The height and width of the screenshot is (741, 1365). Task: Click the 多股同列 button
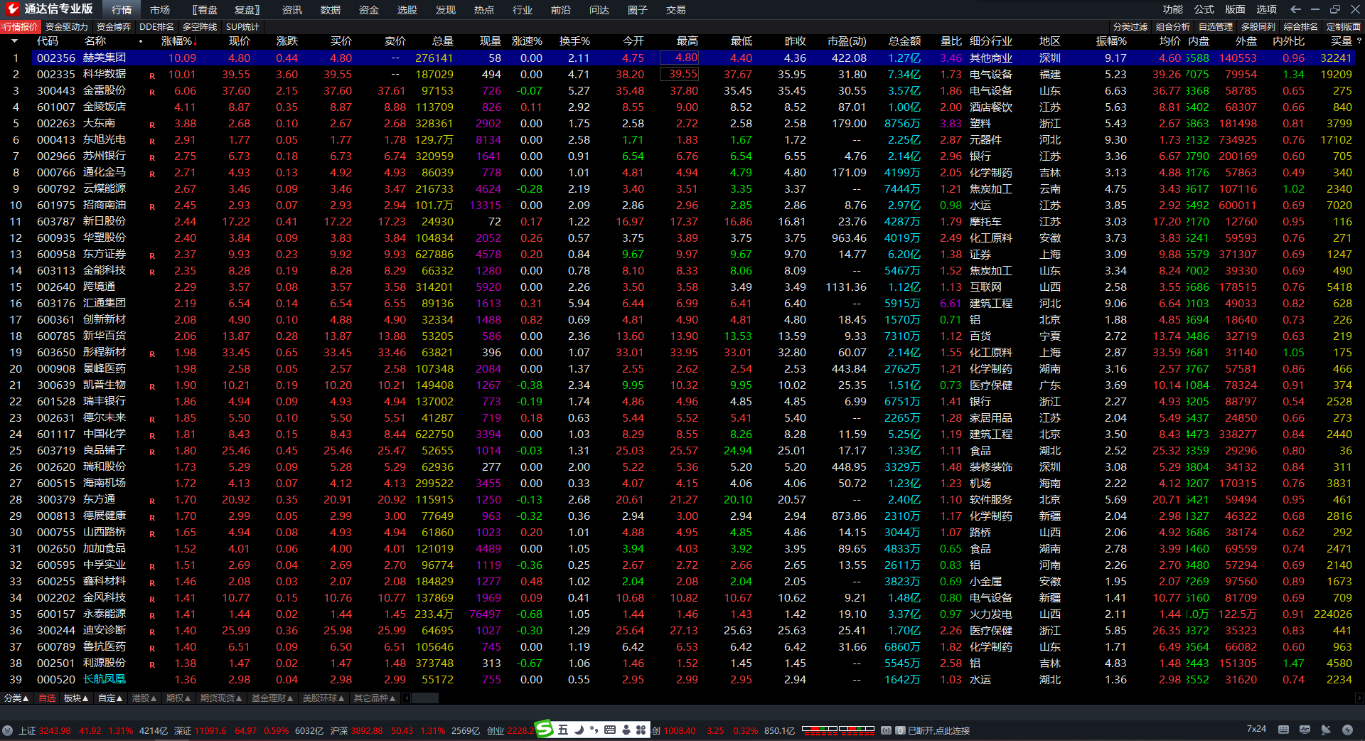pyautogui.click(x=1258, y=27)
